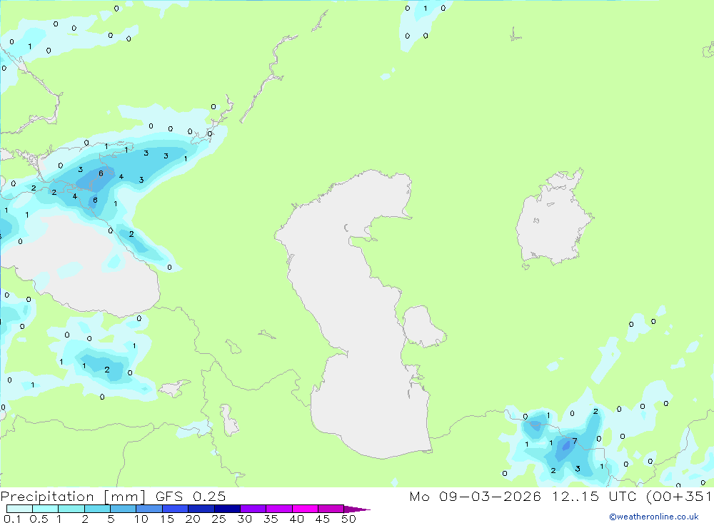Click the 45–50 mm legend color box
714x523 pixels.
point(331,509)
